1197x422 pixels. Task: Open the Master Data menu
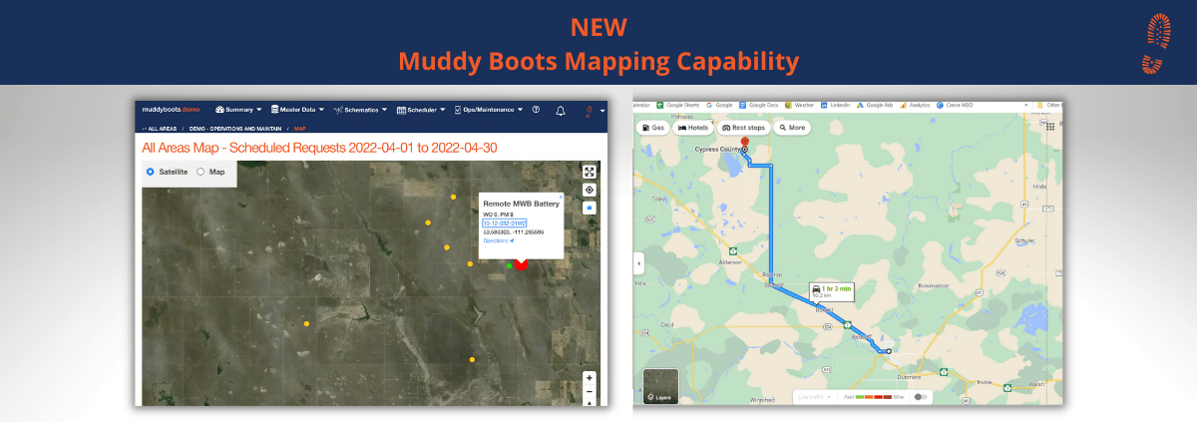click(x=297, y=110)
